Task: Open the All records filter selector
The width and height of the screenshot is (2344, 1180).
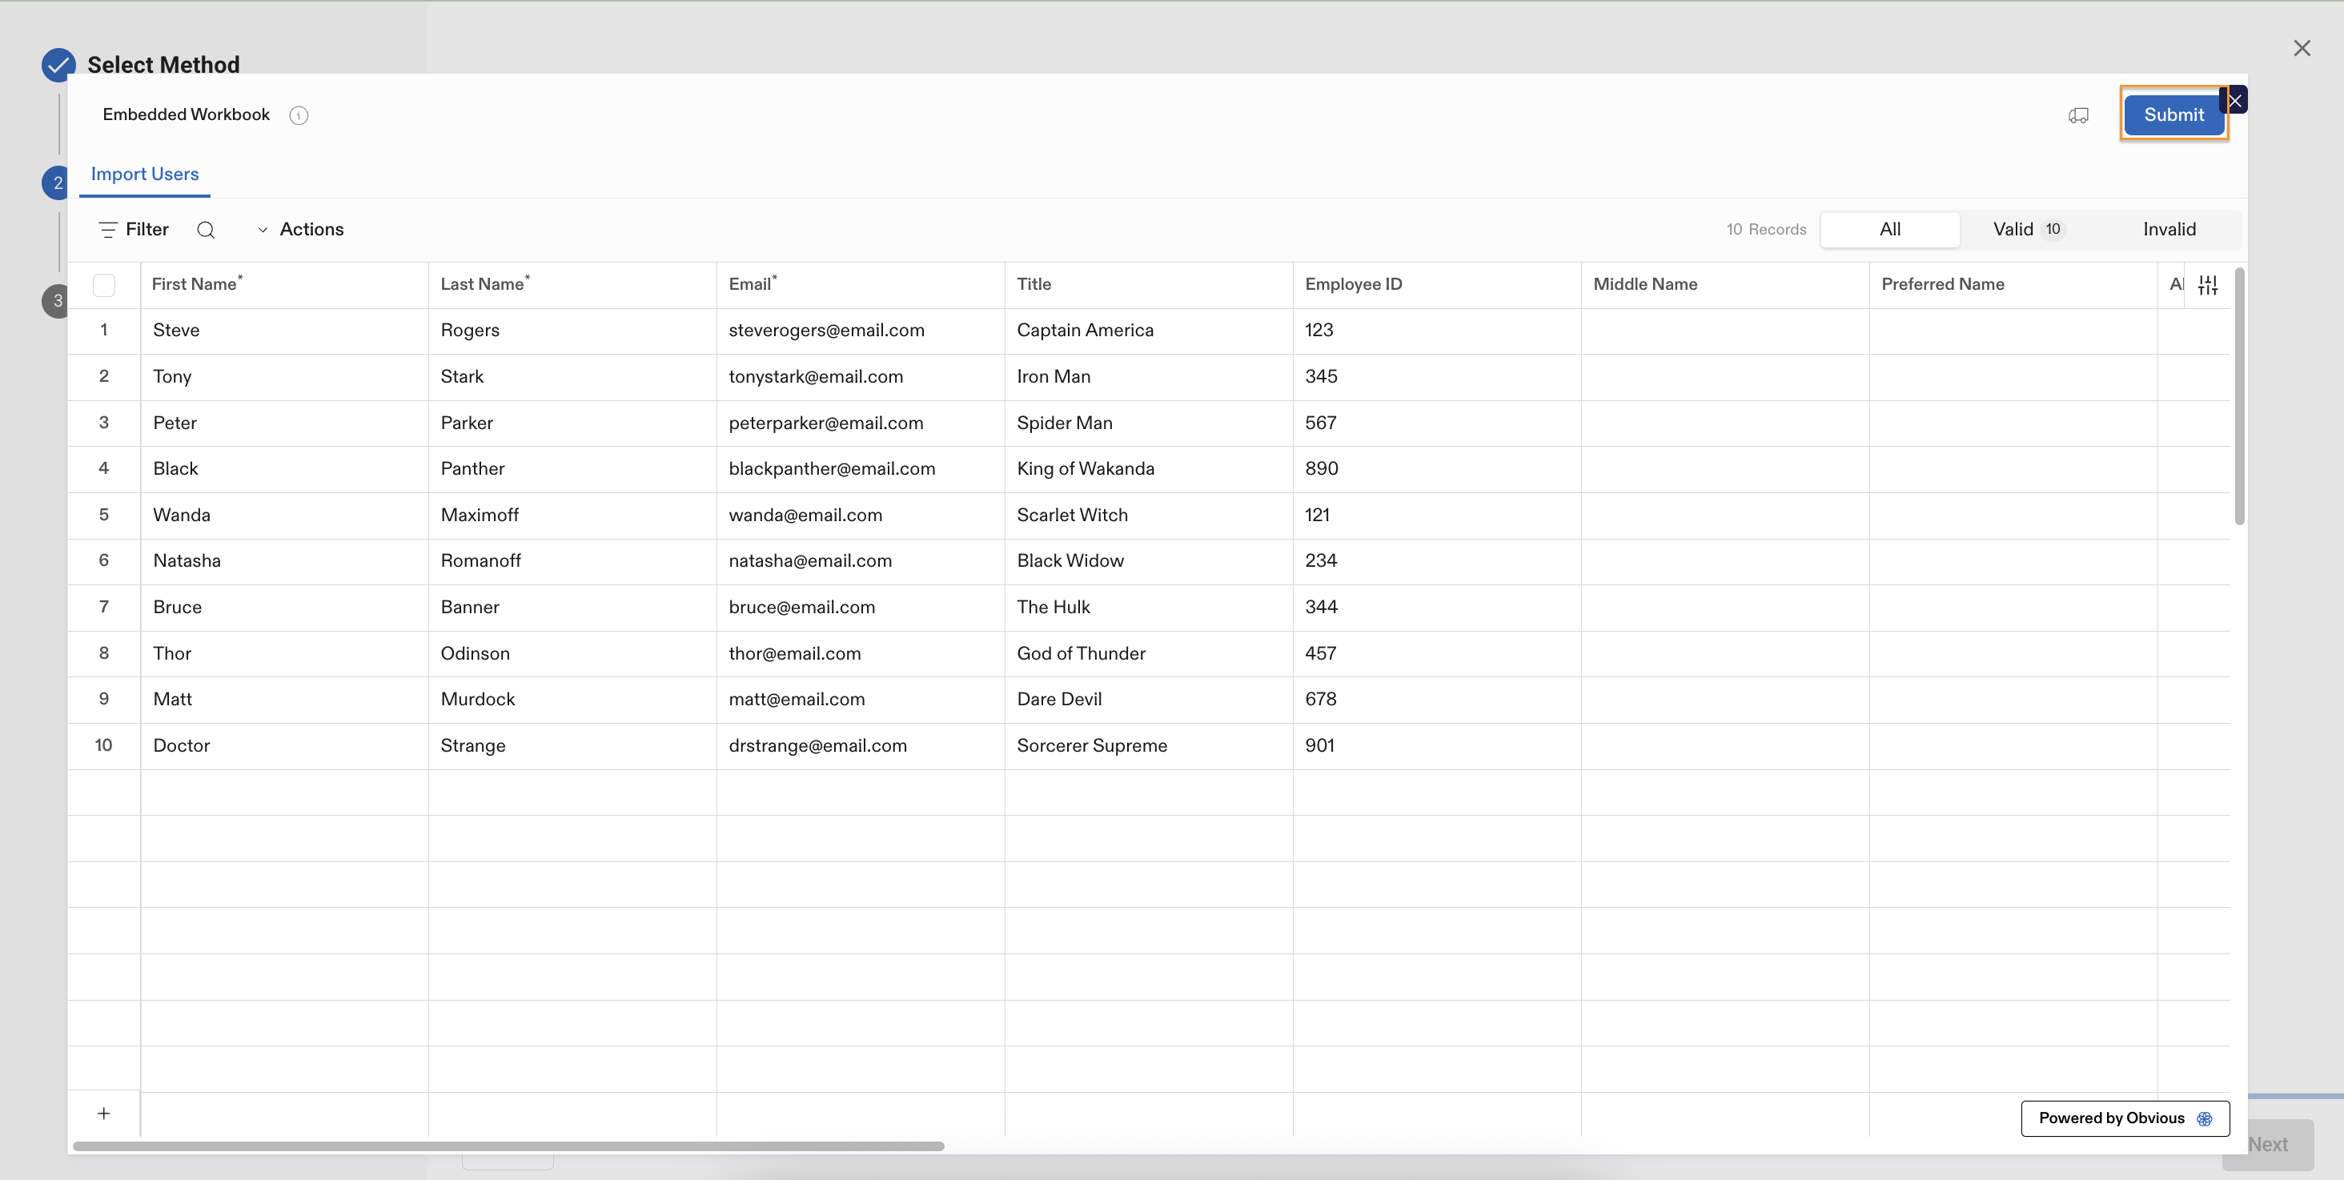Action: coord(1890,228)
